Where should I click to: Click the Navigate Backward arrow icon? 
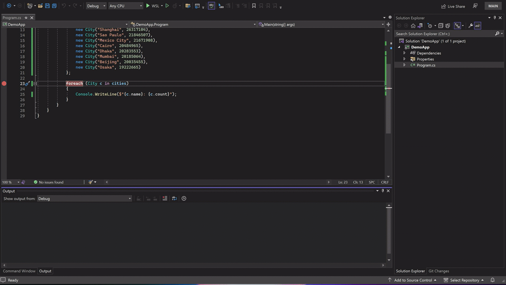(x=9, y=6)
